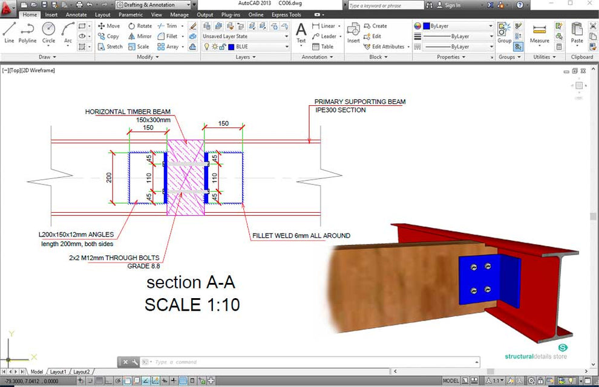This screenshot has height=387, width=599.
Task: Activate the Array command
Action: tap(168, 47)
